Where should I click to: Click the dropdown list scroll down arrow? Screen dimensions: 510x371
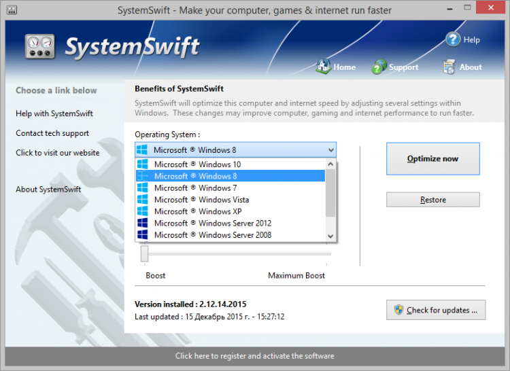pos(330,236)
